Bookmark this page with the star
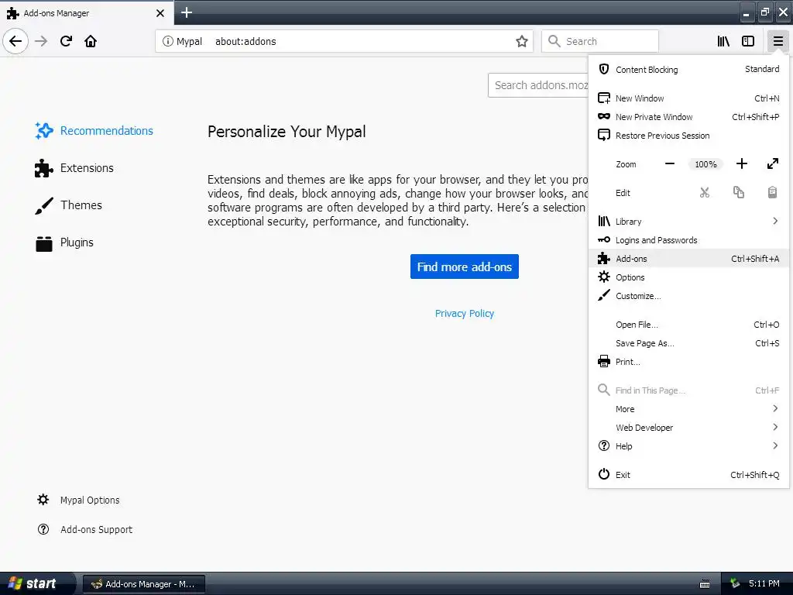 click(522, 41)
